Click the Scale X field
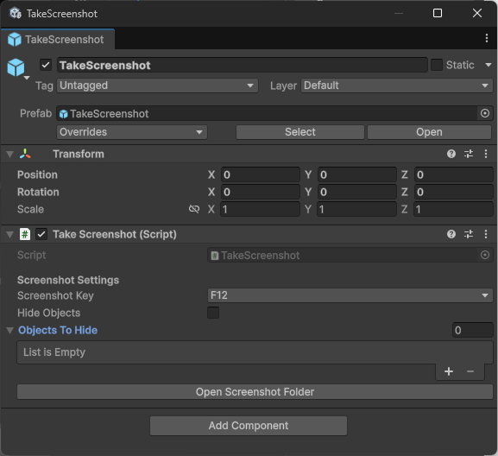Image resolution: width=498 pixels, height=456 pixels. (261, 209)
